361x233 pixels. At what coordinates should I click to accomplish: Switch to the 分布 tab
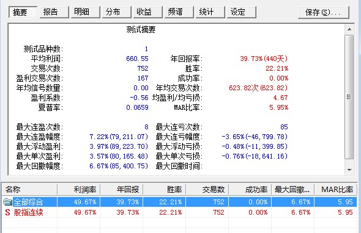[117, 12]
